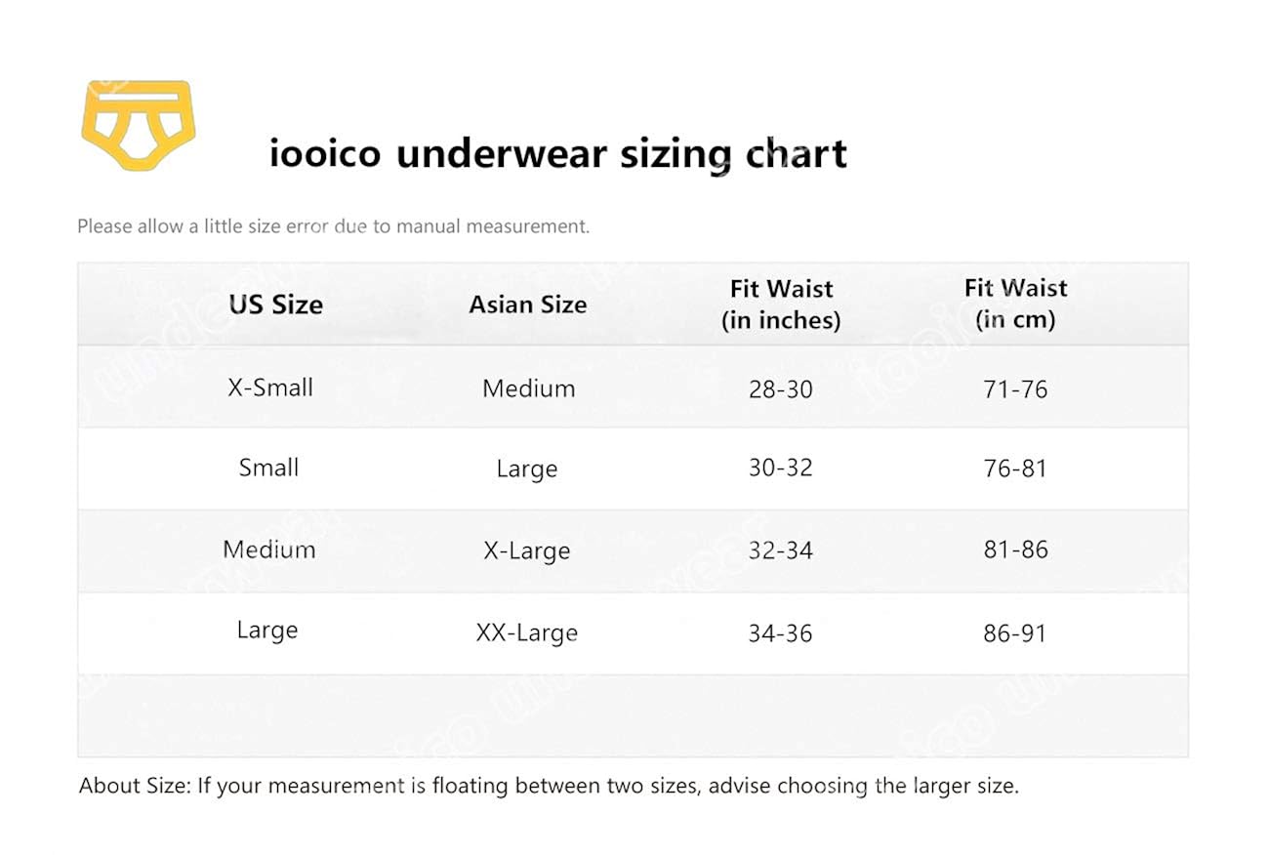Click the yellow underwear logo icon
1269x855 pixels.
point(138,124)
